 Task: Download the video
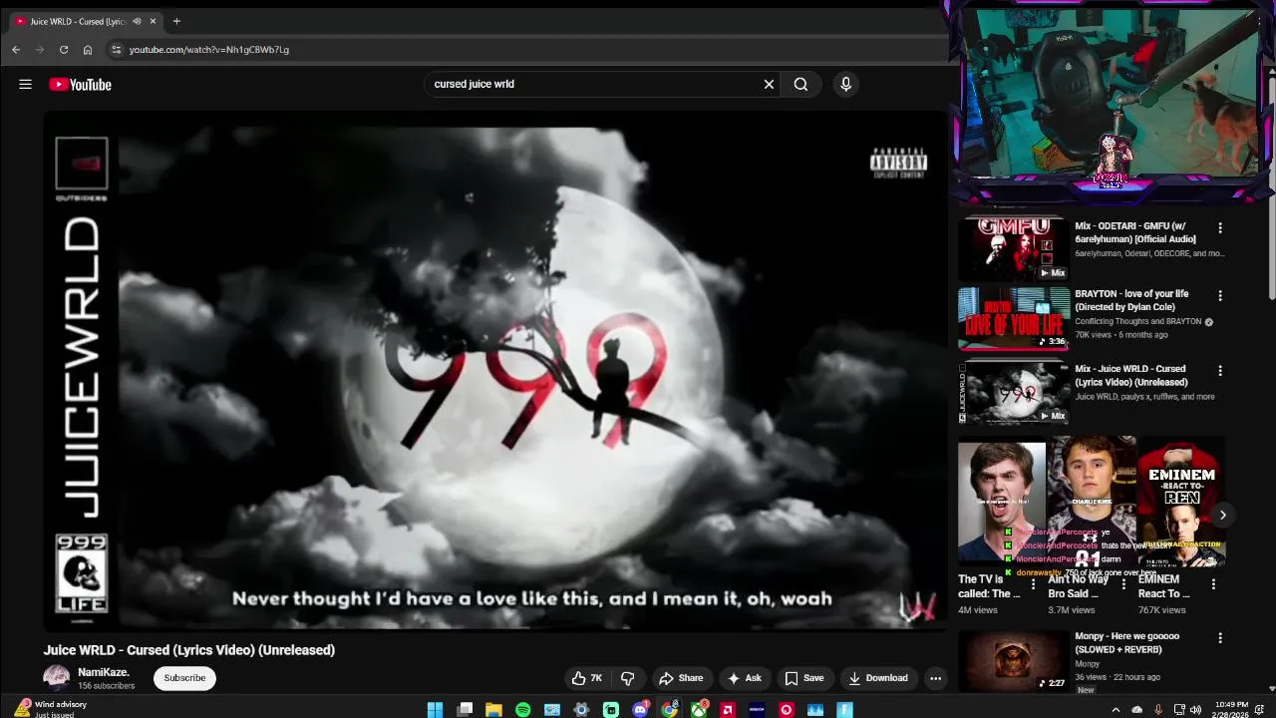pos(877,678)
